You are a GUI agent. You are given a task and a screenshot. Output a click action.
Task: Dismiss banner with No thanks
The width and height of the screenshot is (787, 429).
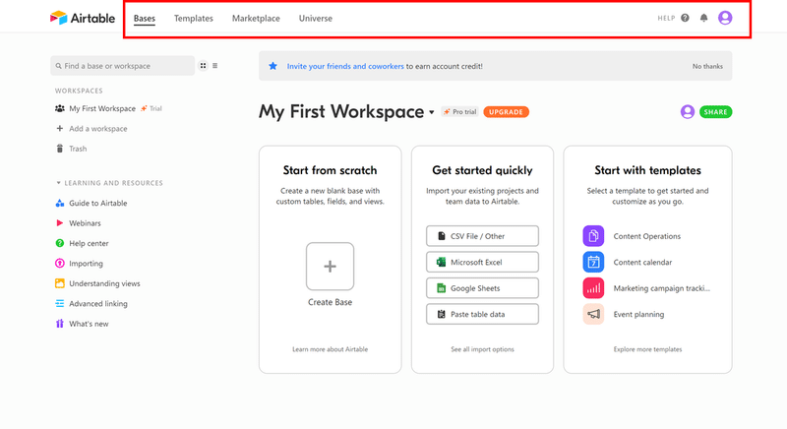click(707, 66)
